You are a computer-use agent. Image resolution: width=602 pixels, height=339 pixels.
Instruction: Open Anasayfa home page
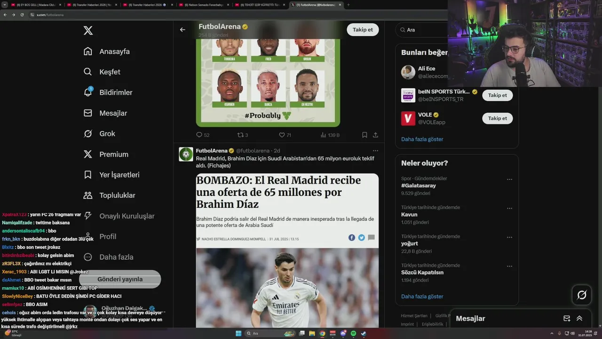106,51
